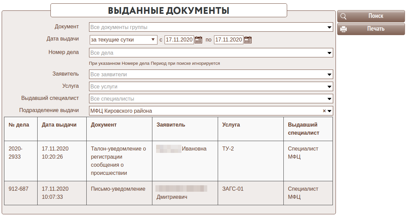The width and height of the screenshot is (407, 216).
Task: Open calendar picker for the end date
Action: (x=248, y=40)
